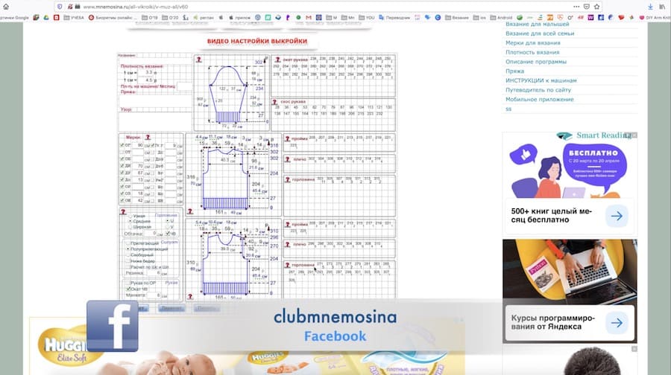Open help icon beside Мерки heading

(148, 137)
